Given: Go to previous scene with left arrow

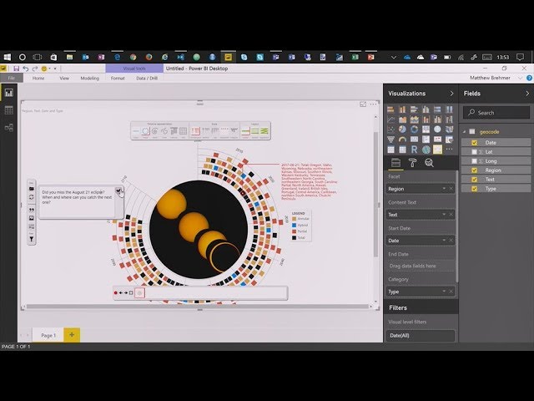Looking at the screenshot, I should click(120, 293).
